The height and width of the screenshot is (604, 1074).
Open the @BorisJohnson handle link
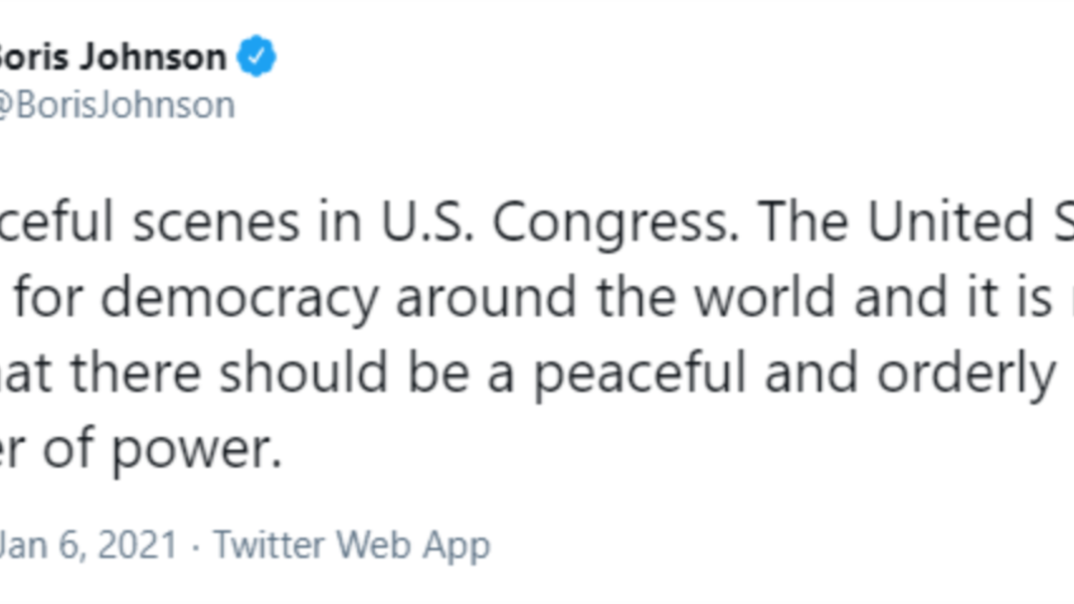[x=116, y=105]
